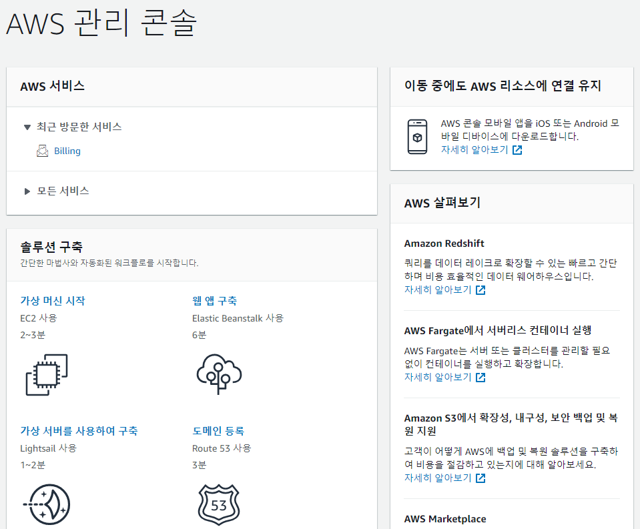
Task: Click external-link icon beside mobile app 자세히 알아보기
Action: pyautogui.click(x=517, y=150)
